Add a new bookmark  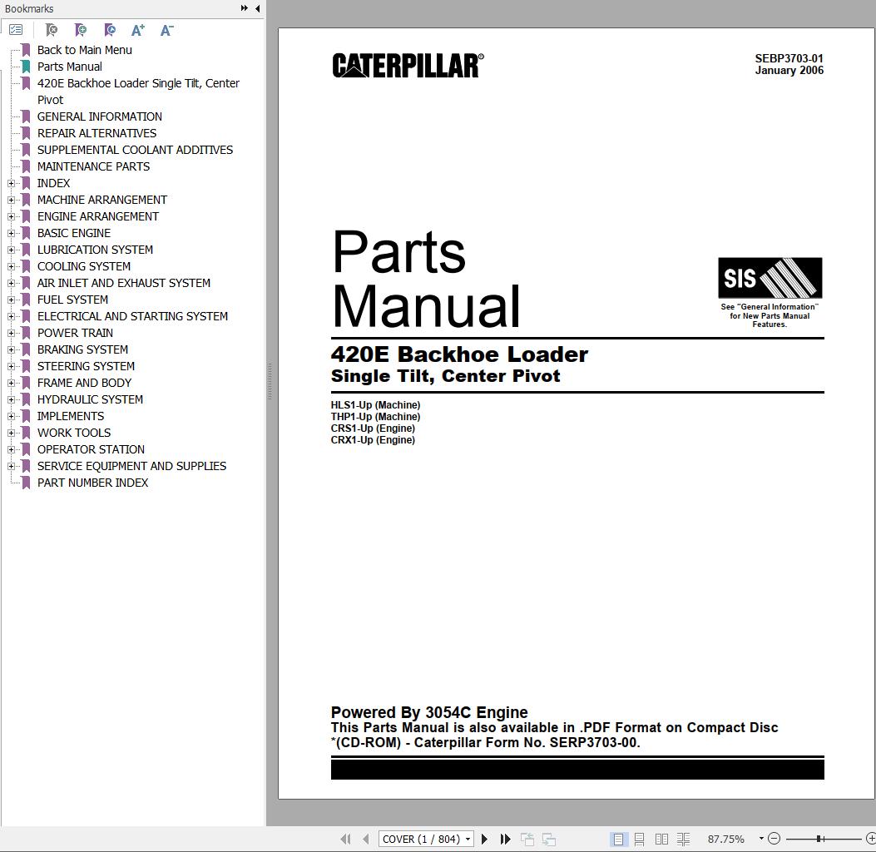coord(80,29)
